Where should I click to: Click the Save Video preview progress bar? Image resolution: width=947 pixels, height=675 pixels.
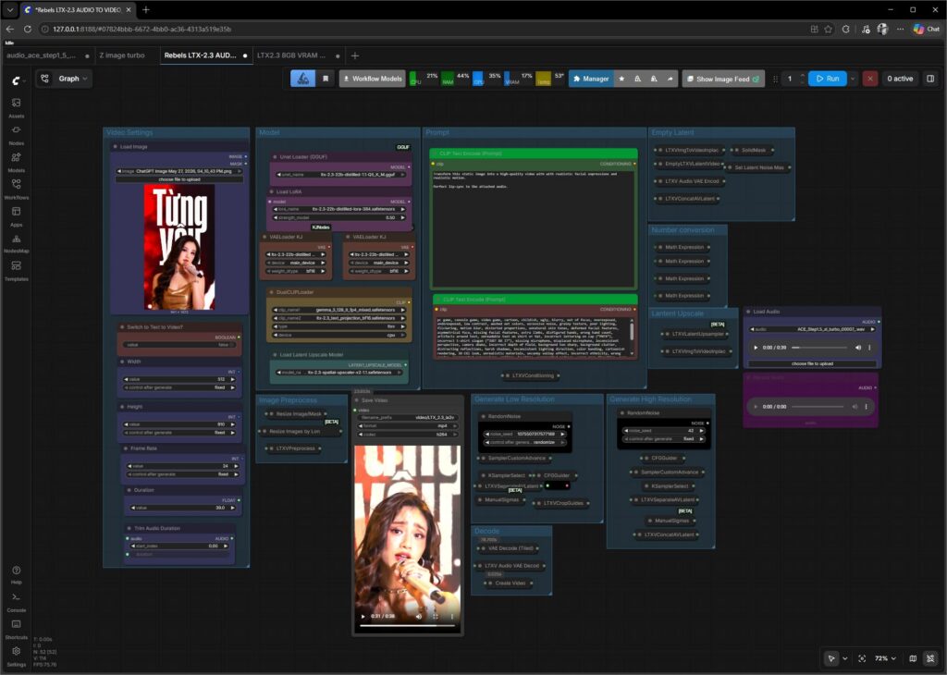(x=407, y=626)
